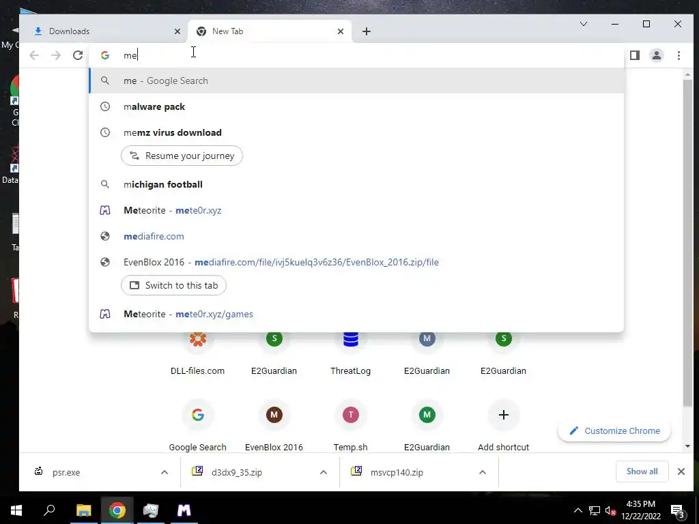
Task: Click the address bar text field
Action: (x=356, y=55)
